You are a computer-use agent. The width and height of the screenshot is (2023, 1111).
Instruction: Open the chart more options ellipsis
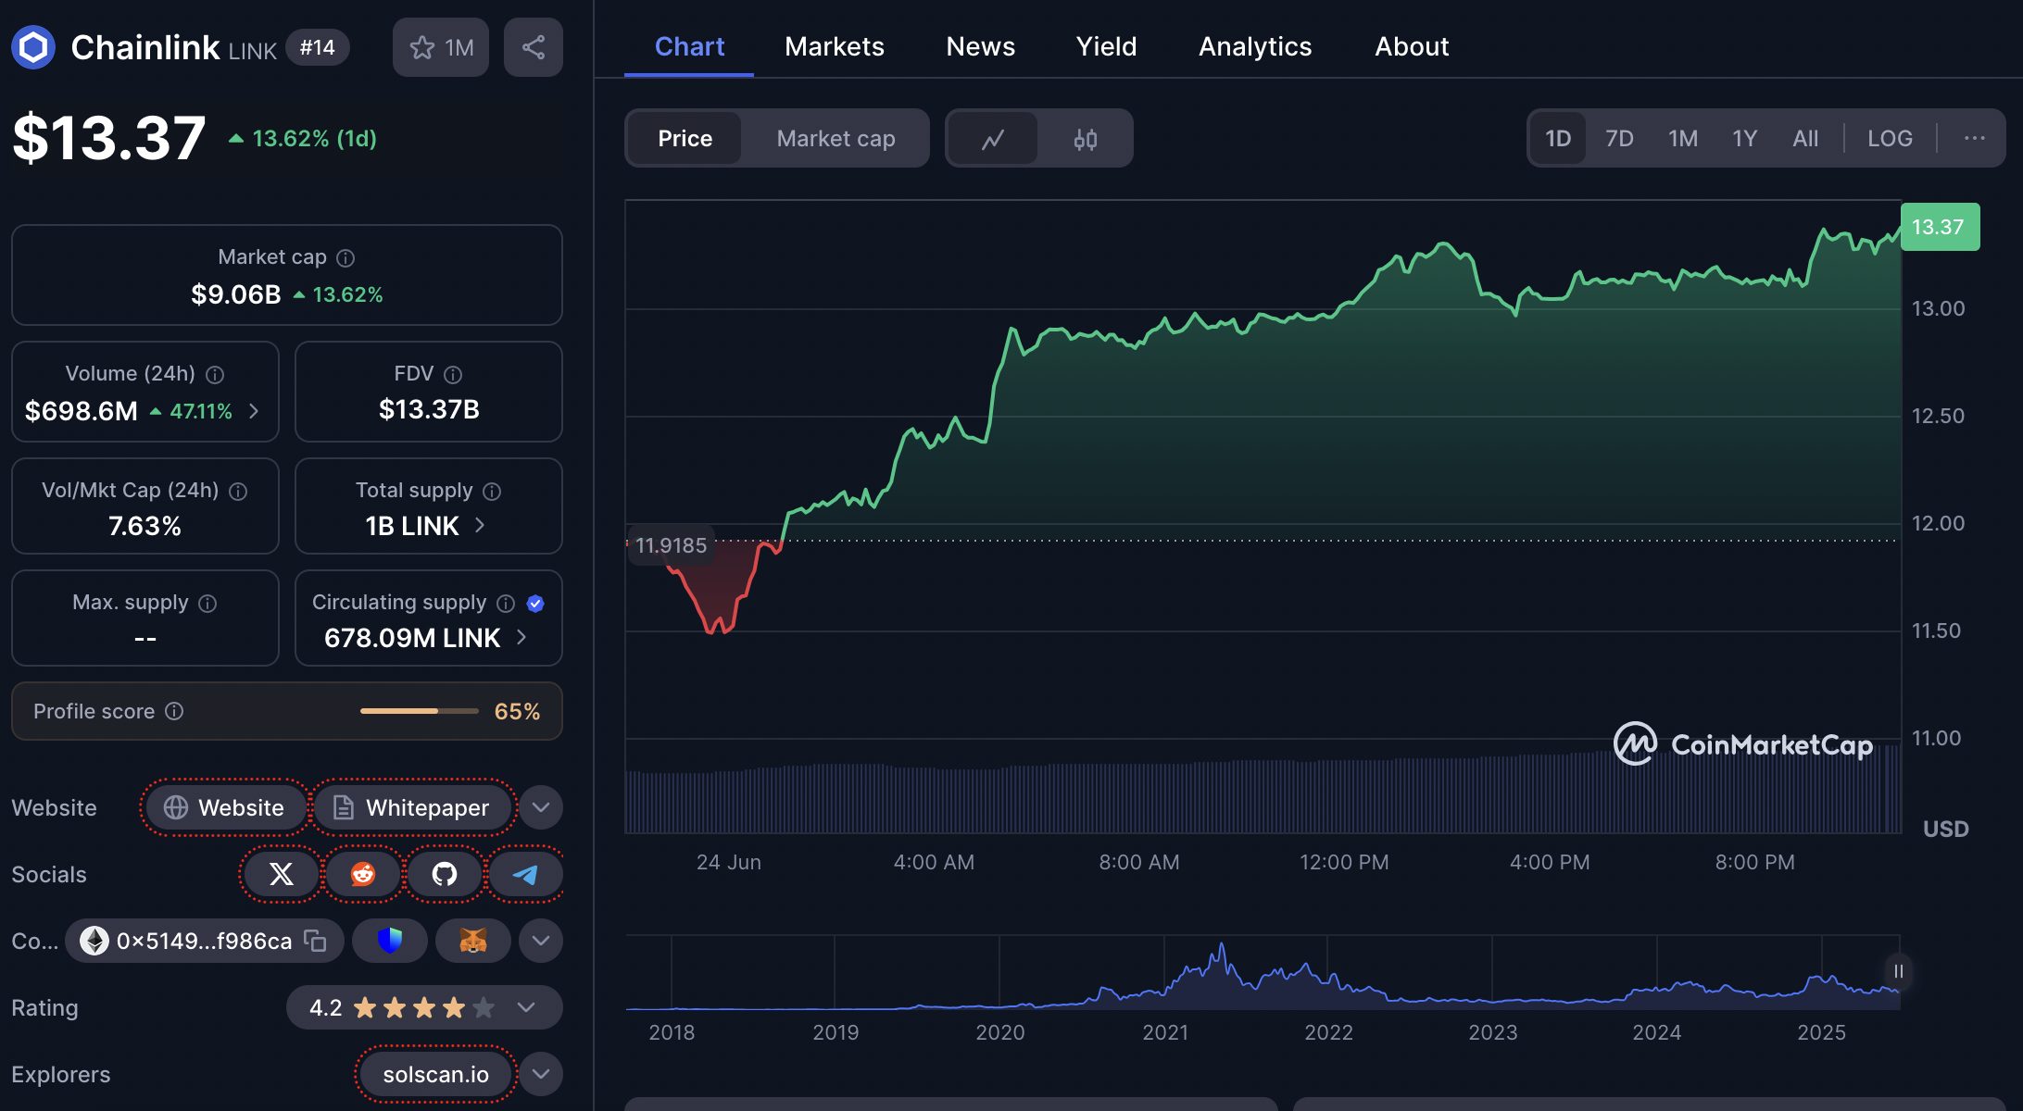[x=1975, y=138]
